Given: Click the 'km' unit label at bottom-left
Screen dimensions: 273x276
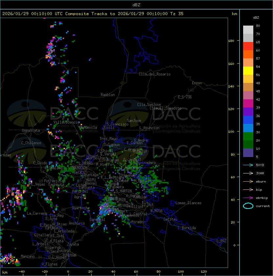Looking at the screenshot, I should click(x=5, y=272).
